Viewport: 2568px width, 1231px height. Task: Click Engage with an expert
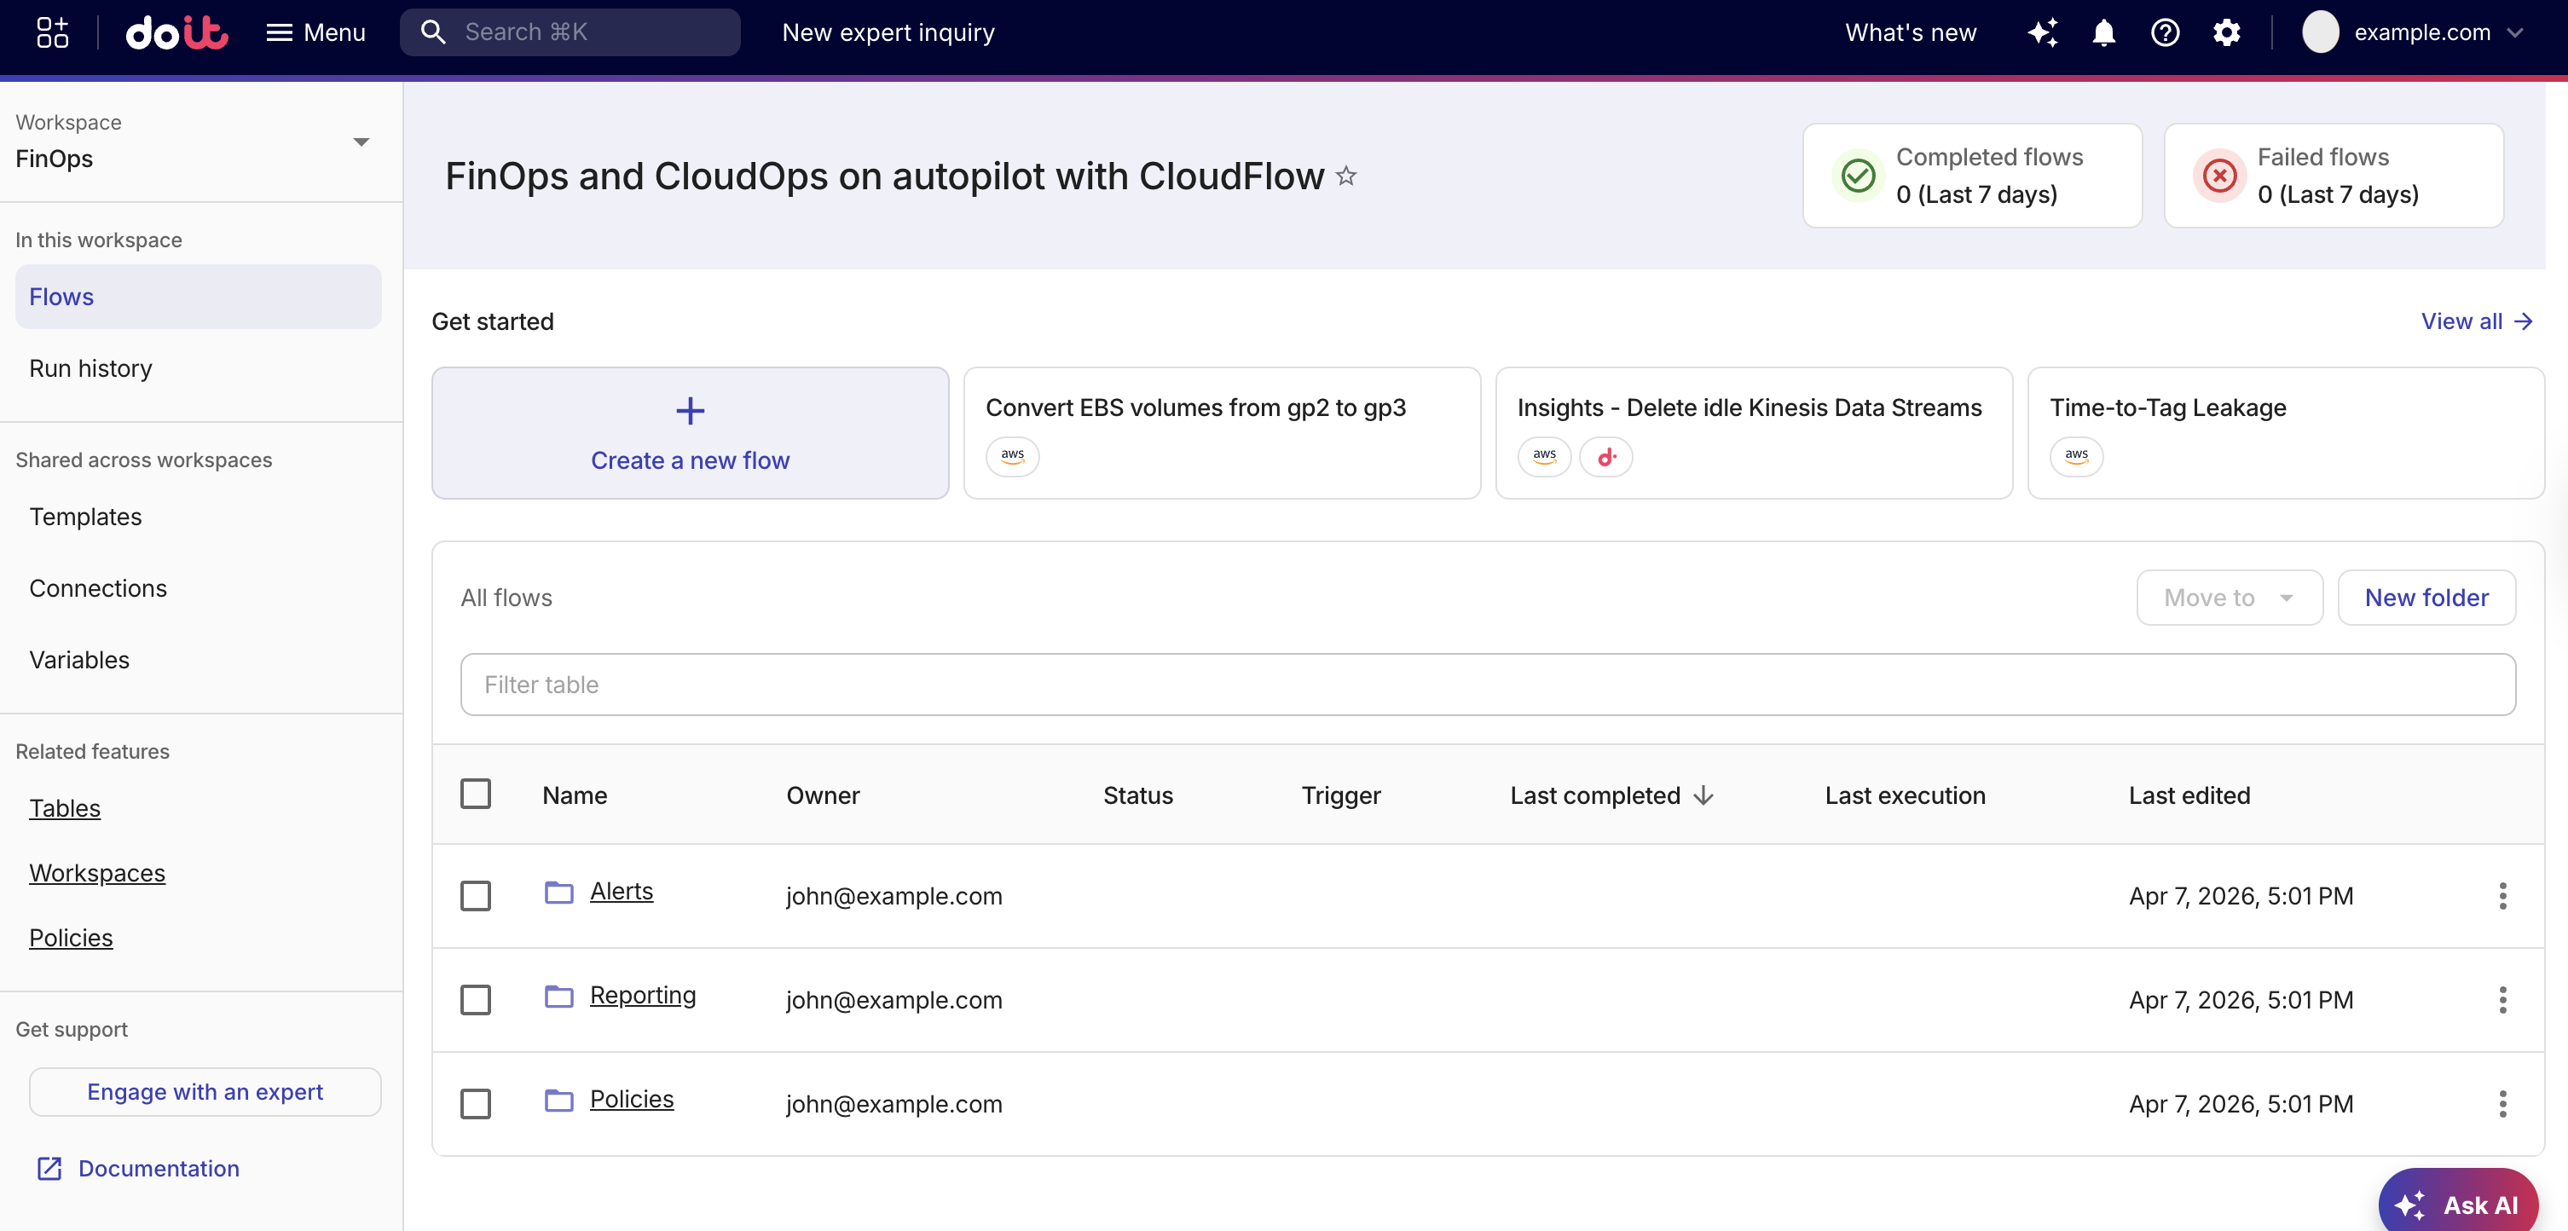[205, 1091]
